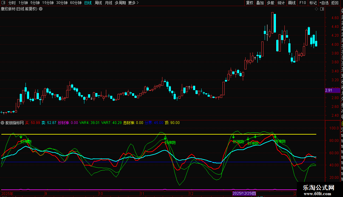Toggle 复权 price adjustment
The image size is (343, 197).
click(250, 3)
